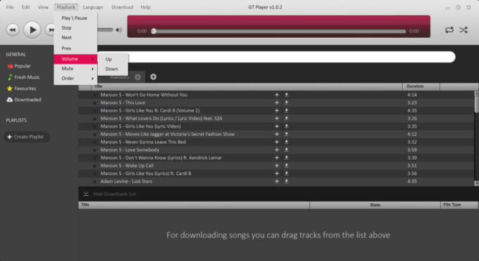The width and height of the screenshot is (479, 261).
Task: Download Don't Wanna Know track
Action: point(287,158)
